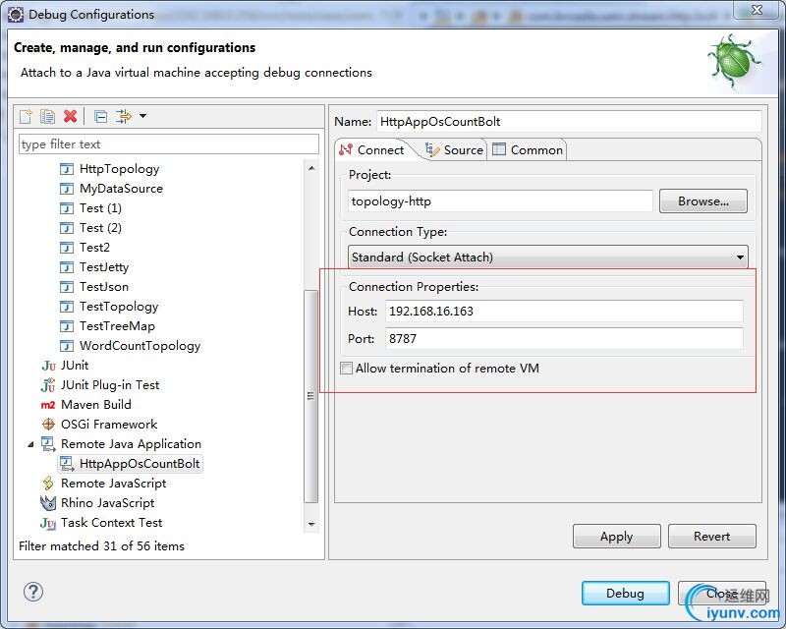
Task: Click the MyDataSource Java file icon
Action: tap(67, 189)
